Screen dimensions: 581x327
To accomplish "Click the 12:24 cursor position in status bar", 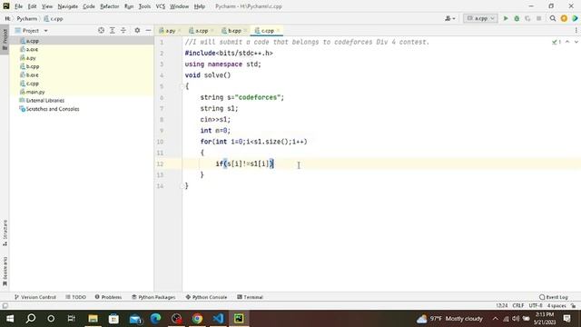I will 502,305.
